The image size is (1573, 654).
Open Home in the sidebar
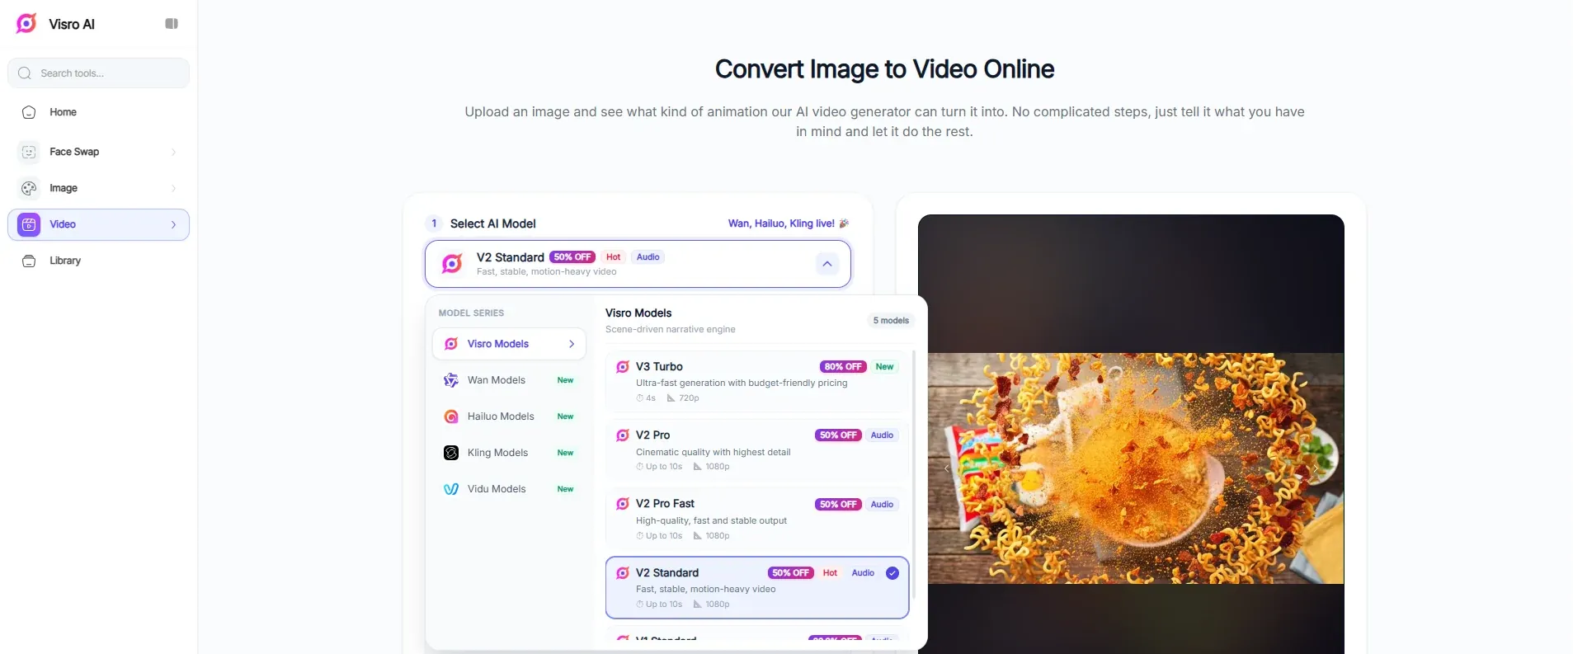click(x=98, y=112)
